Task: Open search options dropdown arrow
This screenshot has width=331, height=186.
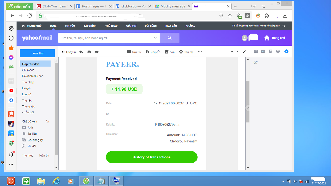Action: point(155,38)
